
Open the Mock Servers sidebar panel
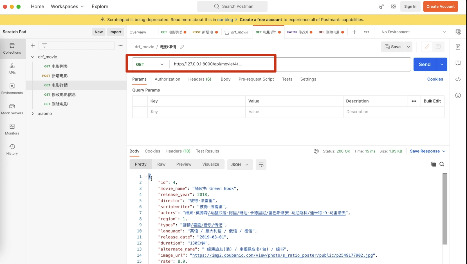(x=12, y=109)
